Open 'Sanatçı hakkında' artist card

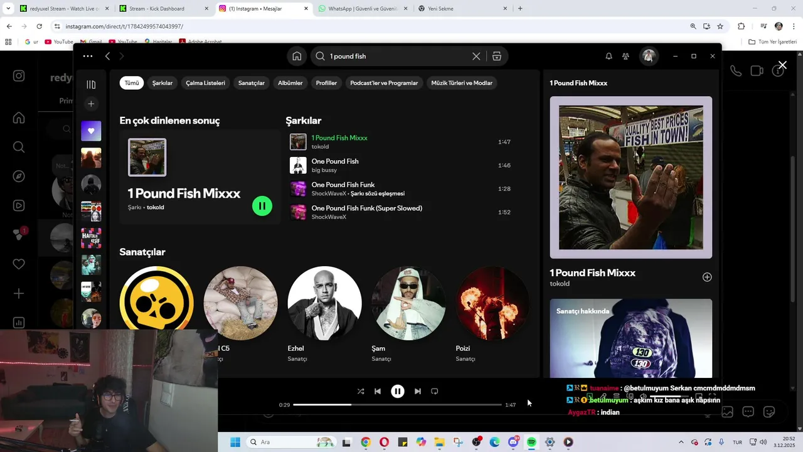[631, 338]
